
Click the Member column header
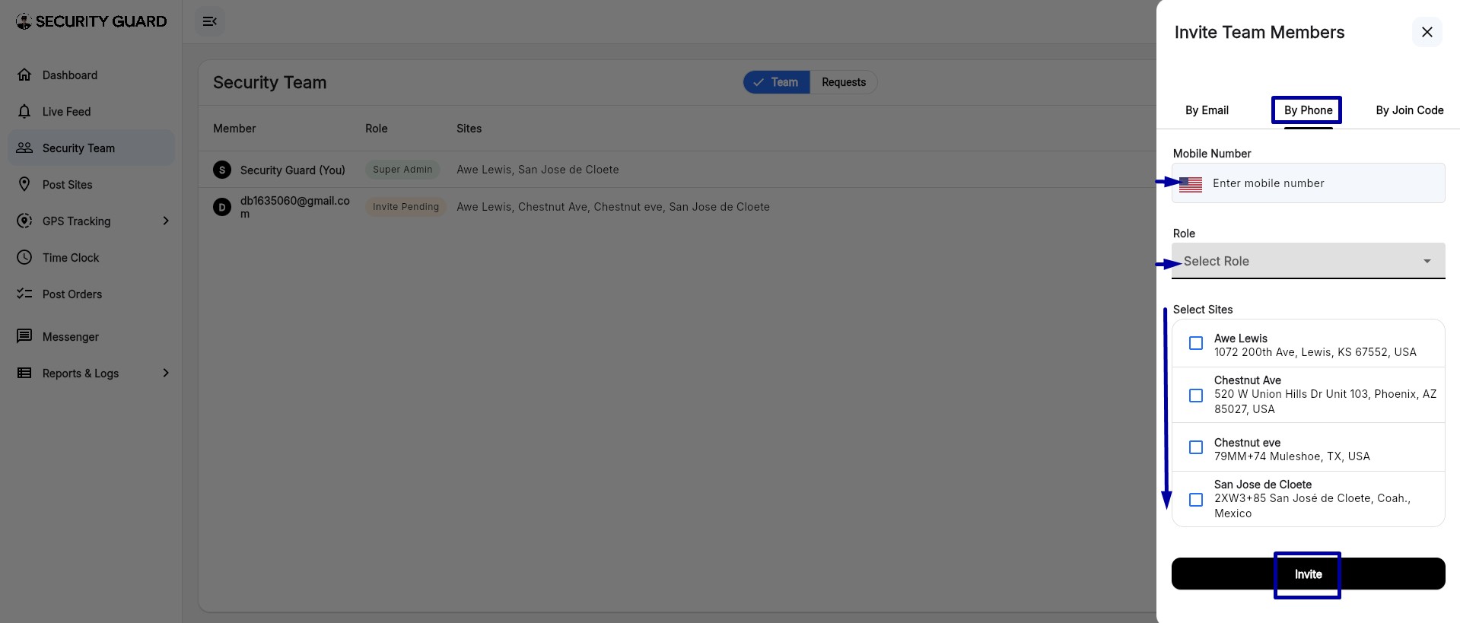tap(234, 129)
